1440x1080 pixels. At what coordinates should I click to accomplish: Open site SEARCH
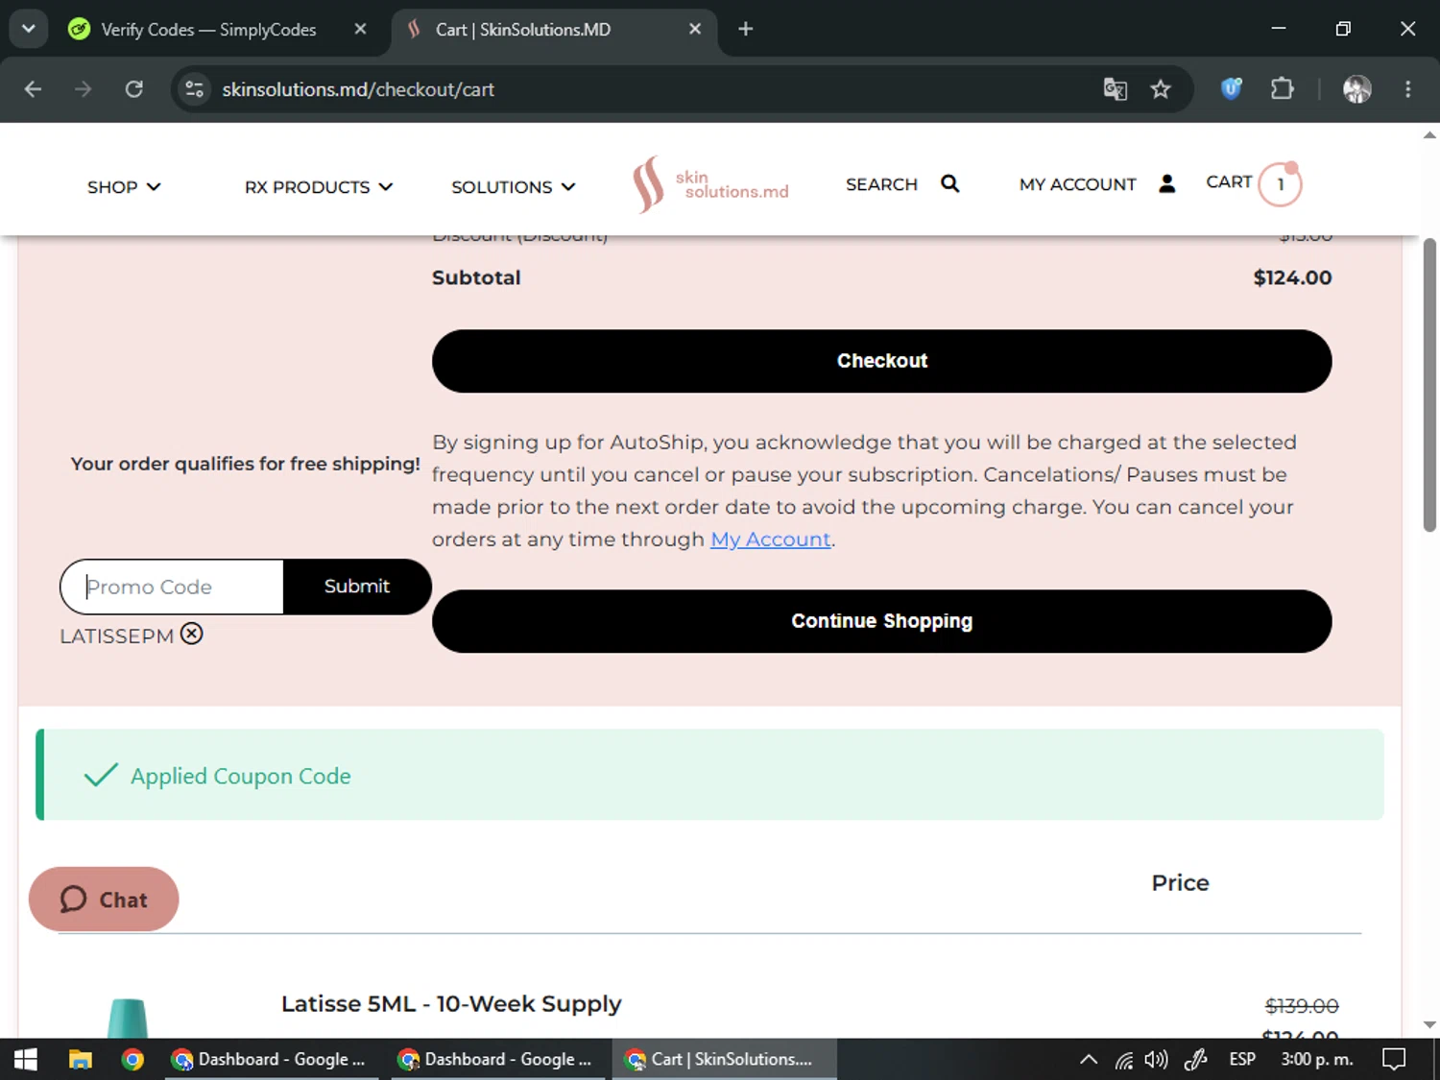tap(902, 184)
